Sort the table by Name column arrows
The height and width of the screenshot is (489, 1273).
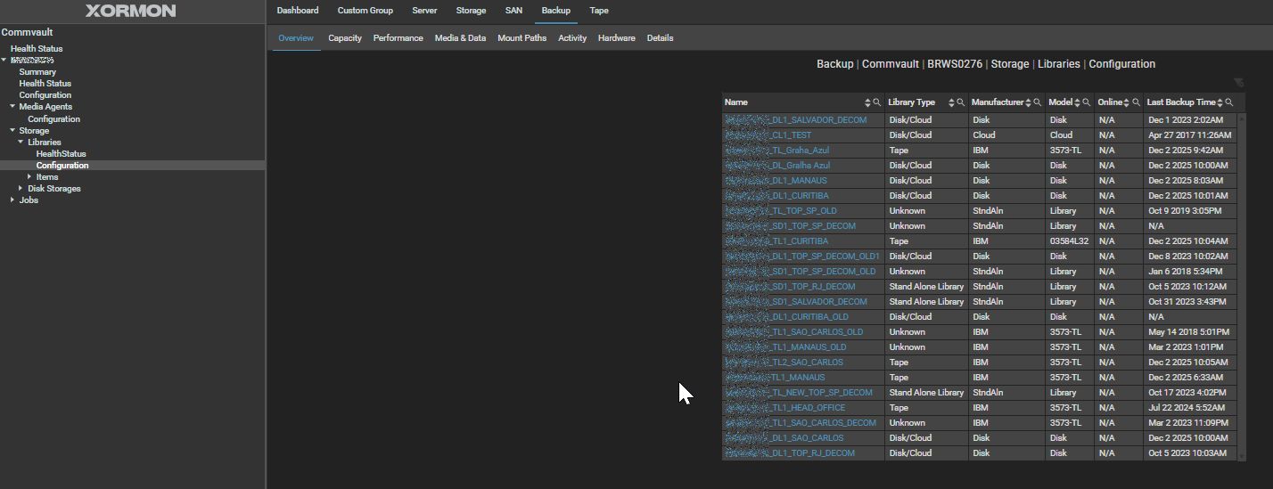867,102
